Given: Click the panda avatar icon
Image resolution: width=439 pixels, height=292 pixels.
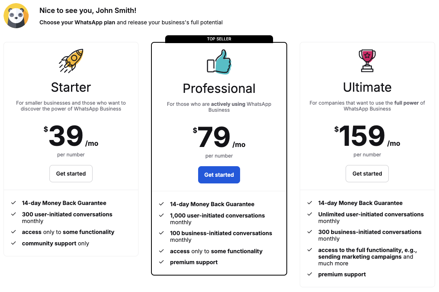Looking at the screenshot, I should 16,16.
